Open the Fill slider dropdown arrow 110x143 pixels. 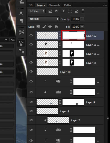pyautogui.click(x=82, y=27)
